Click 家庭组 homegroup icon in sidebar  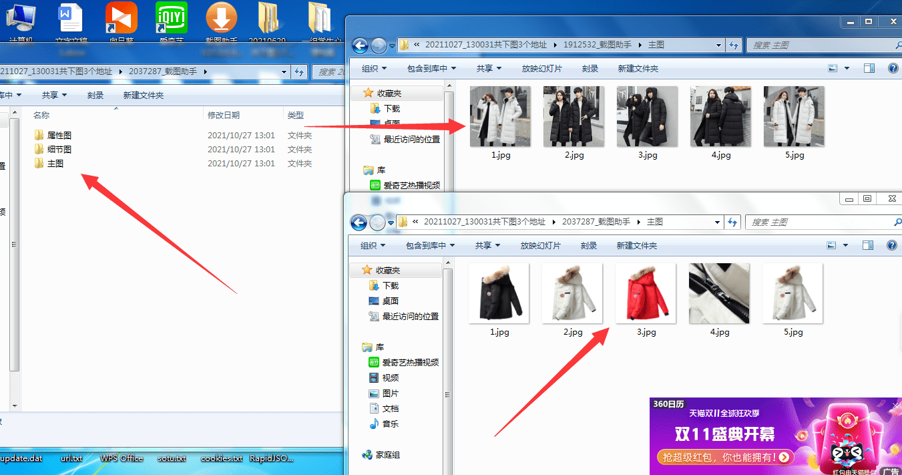pos(367,455)
